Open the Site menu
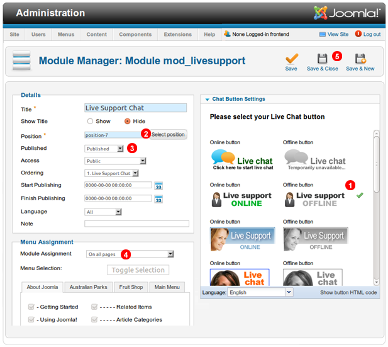The width and height of the screenshot is (388, 347). 14,35
